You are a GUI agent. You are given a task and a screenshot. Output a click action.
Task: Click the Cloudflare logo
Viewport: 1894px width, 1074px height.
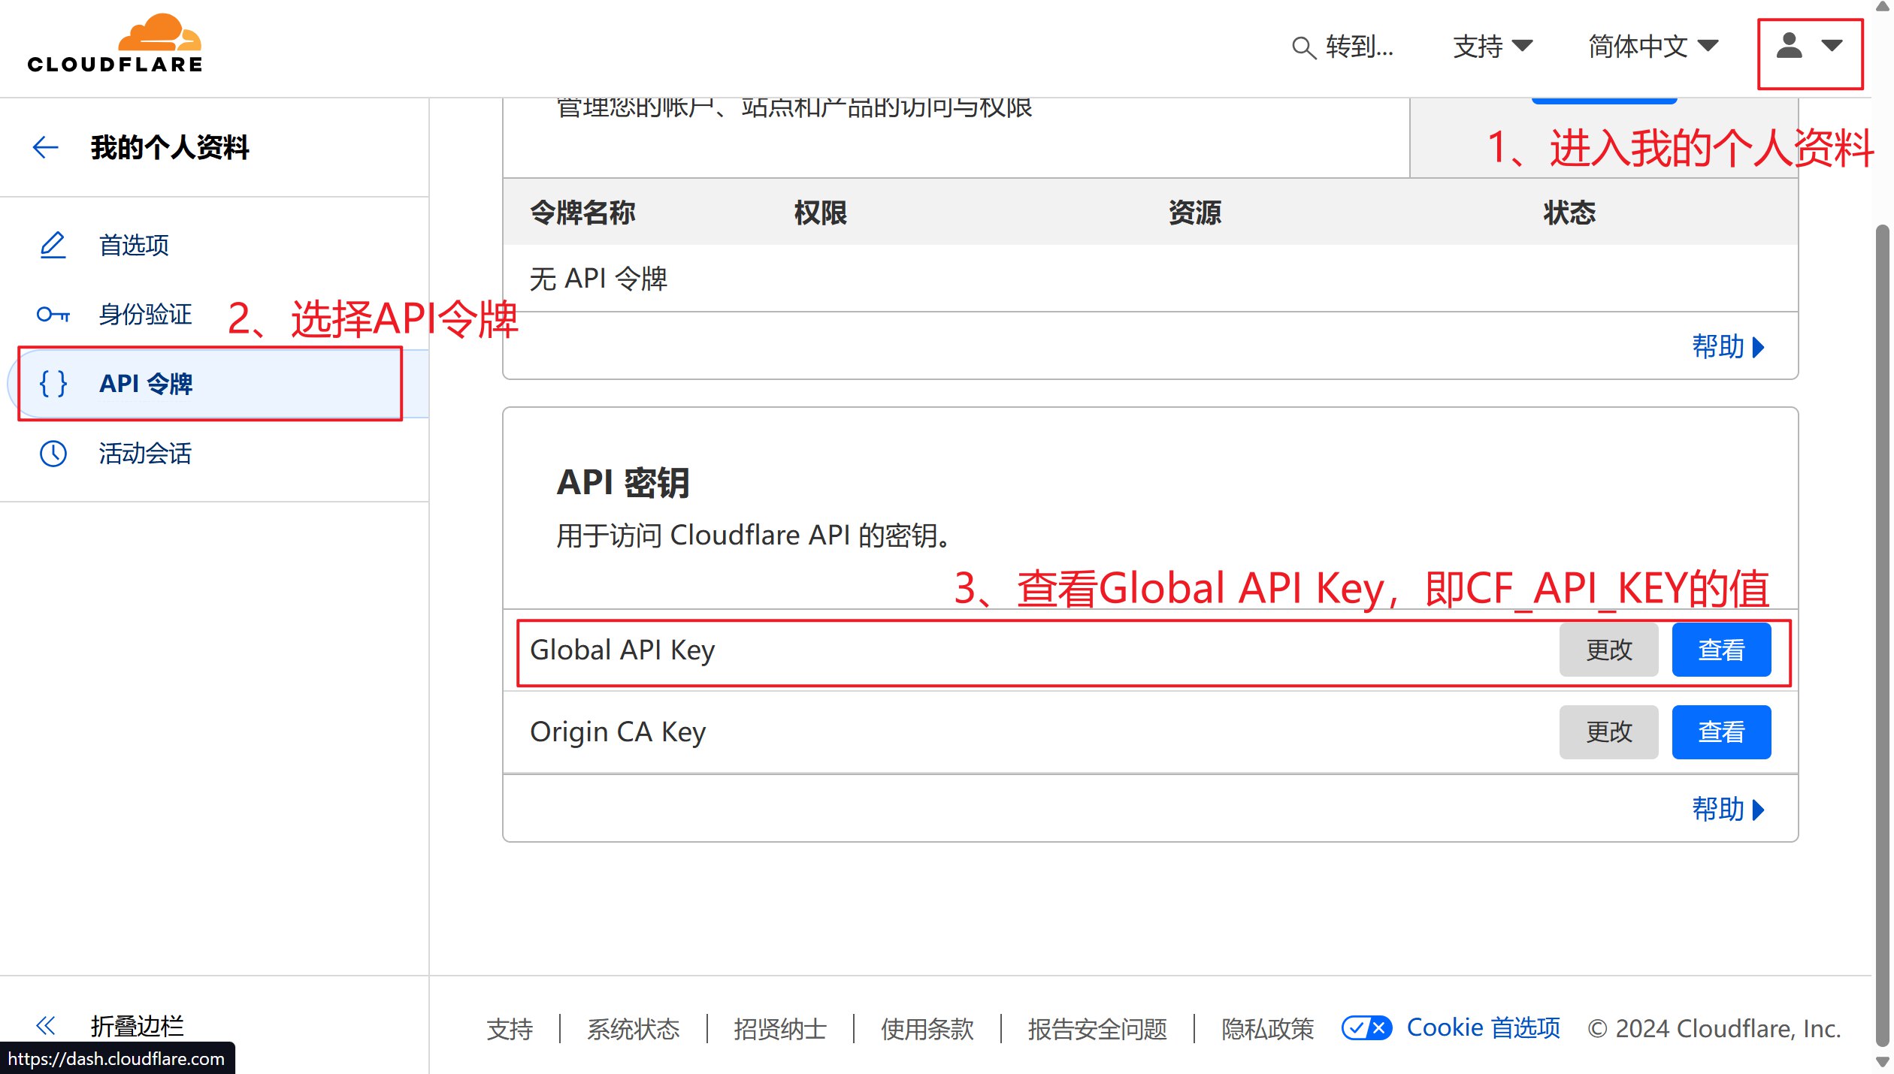(x=115, y=44)
